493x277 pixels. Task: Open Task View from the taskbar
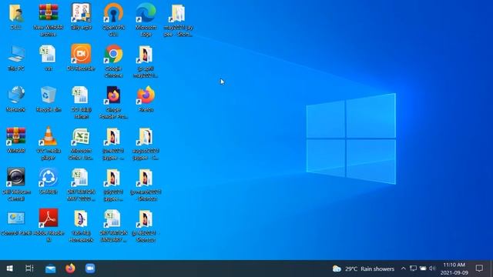click(29, 269)
